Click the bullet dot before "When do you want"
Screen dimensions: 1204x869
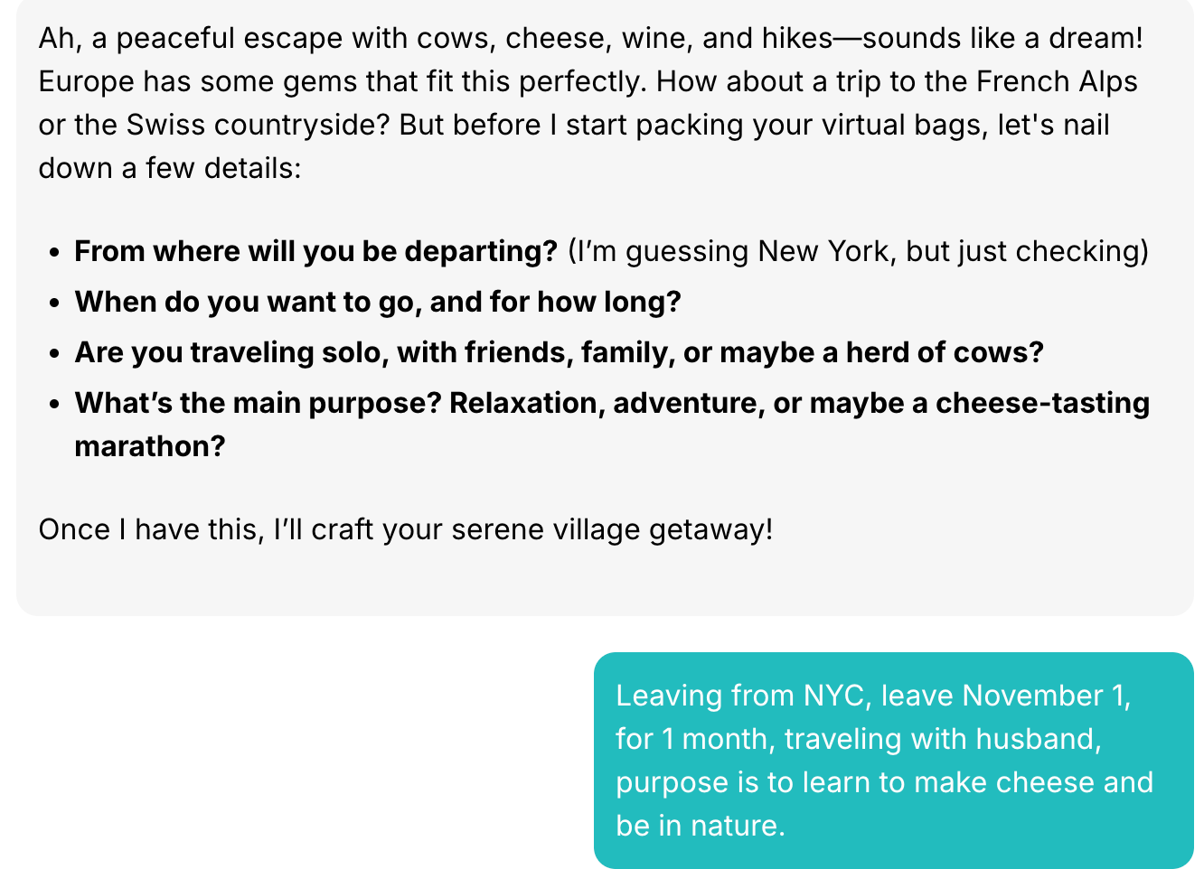(x=56, y=303)
